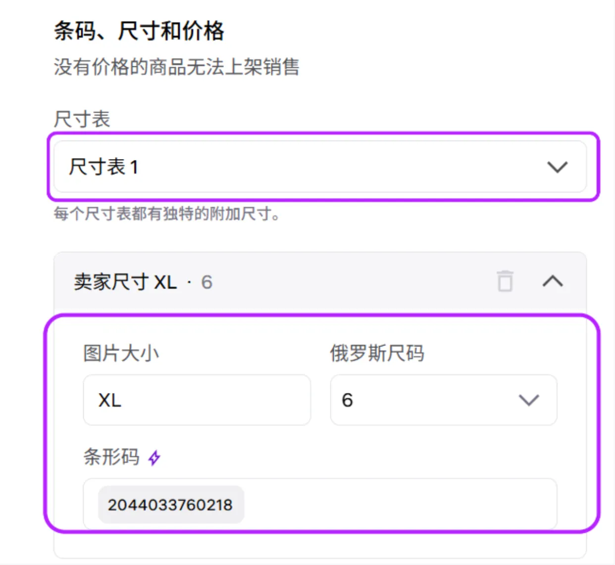Click the 尺寸表 field label
This screenshot has width=615, height=565.
(82, 119)
